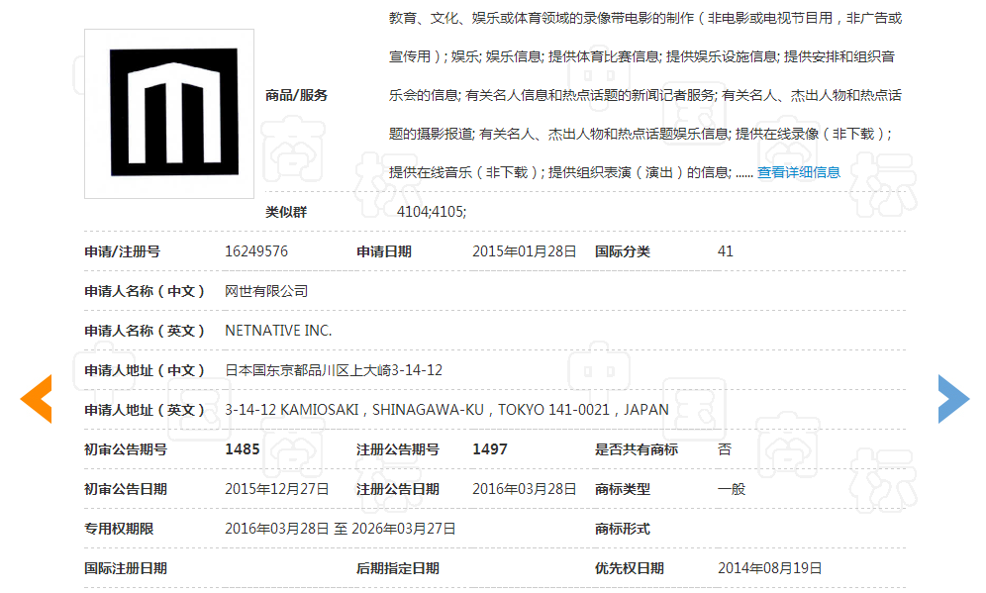The height and width of the screenshot is (593, 986).
Task: Click the 商品/服务 label
Action: (297, 95)
